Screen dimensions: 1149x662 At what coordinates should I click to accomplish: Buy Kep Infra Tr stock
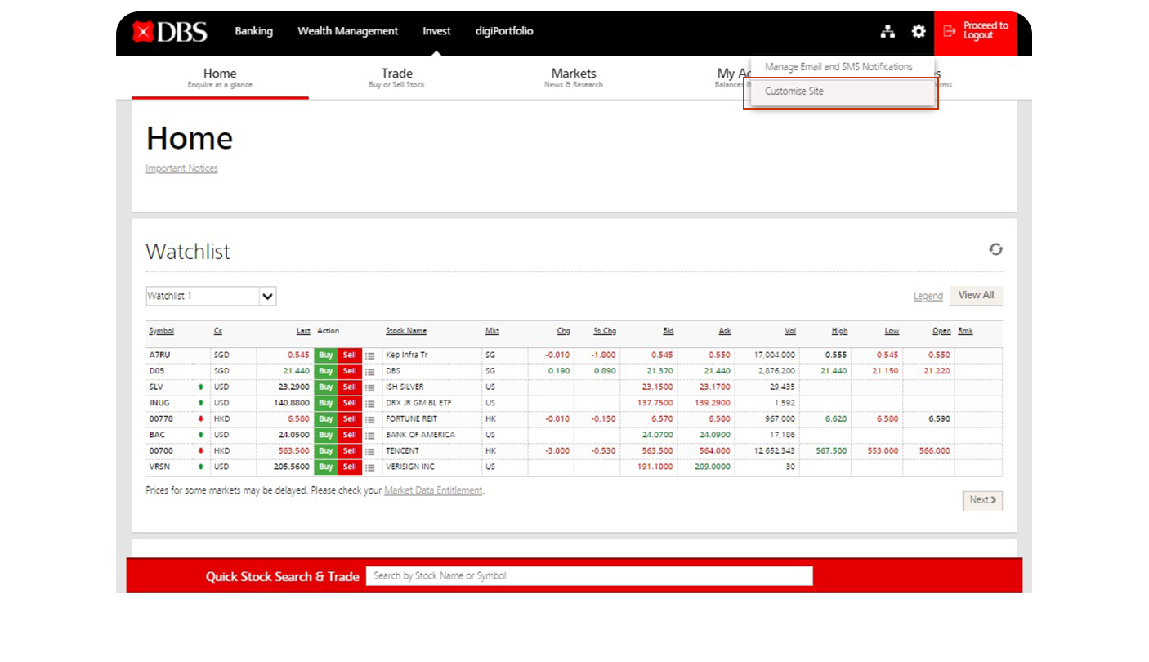pos(326,356)
